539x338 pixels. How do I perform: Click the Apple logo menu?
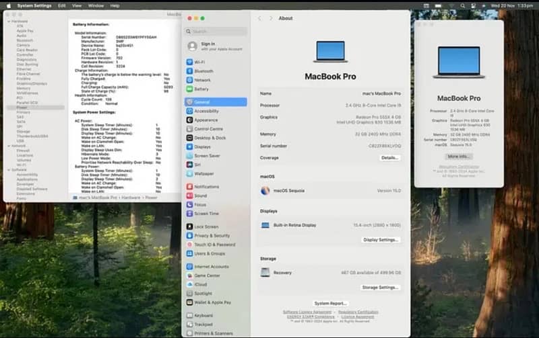9,5
